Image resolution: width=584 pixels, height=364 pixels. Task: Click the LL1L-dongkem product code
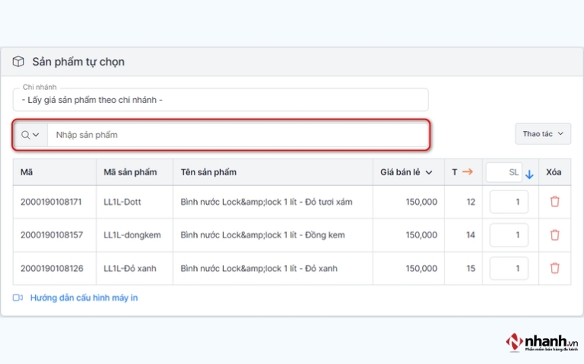[132, 235]
